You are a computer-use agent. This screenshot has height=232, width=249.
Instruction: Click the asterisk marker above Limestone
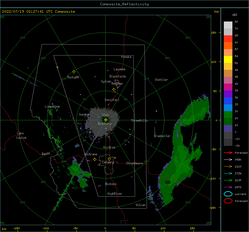pos(52,104)
